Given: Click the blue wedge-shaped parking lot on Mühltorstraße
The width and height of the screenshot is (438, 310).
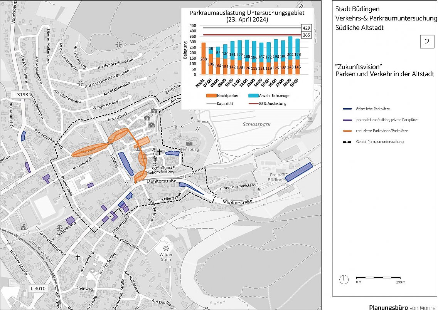Looking at the screenshot, I should [x=190, y=188].
